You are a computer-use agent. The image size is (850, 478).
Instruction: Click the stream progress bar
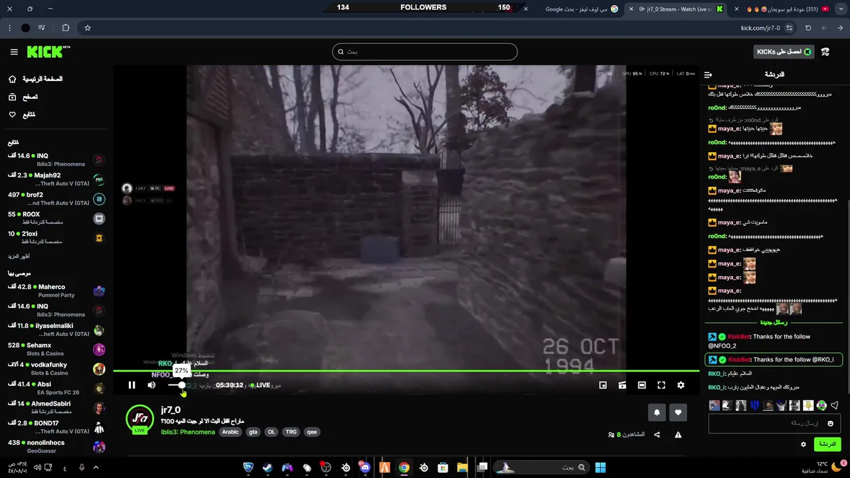(x=405, y=371)
